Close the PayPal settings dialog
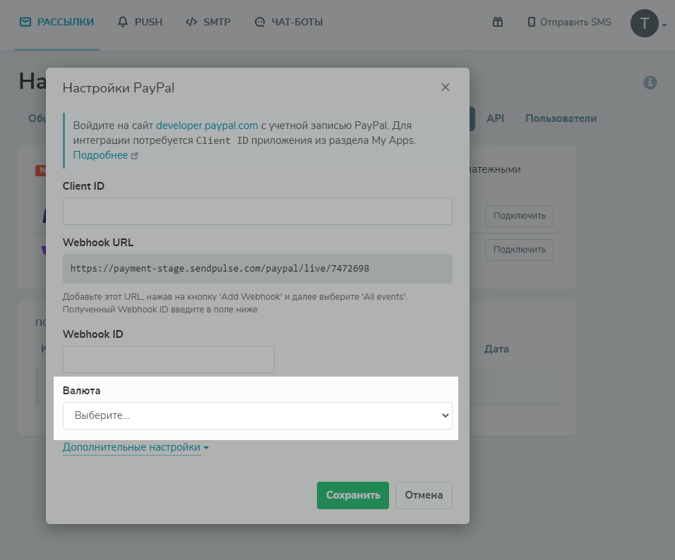675x560 pixels. pyautogui.click(x=445, y=87)
